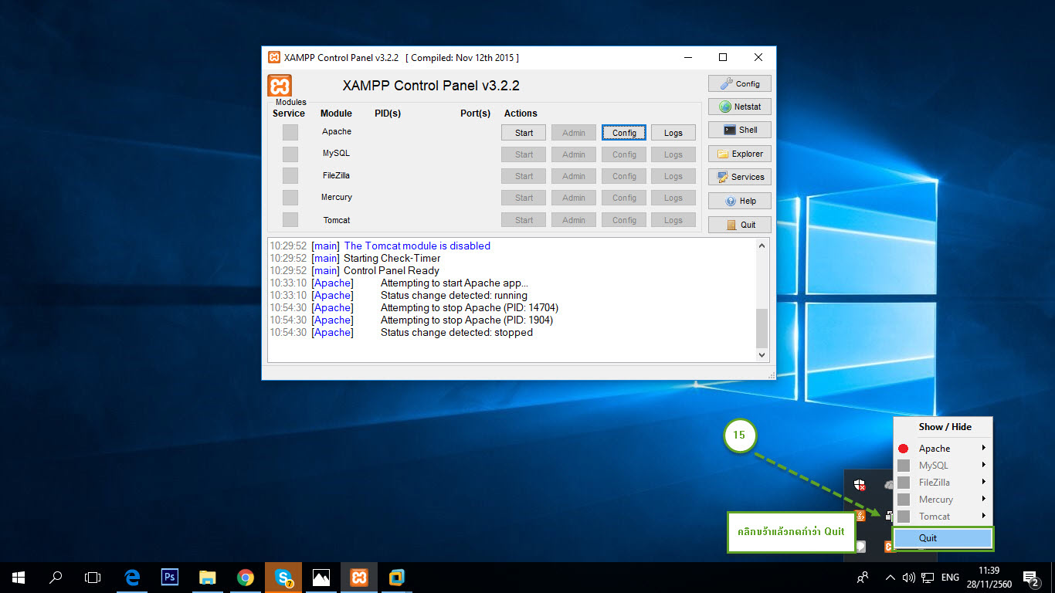Click the Java update tray icon
This screenshot has height=593, width=1055.
click(x=860, y=516)
